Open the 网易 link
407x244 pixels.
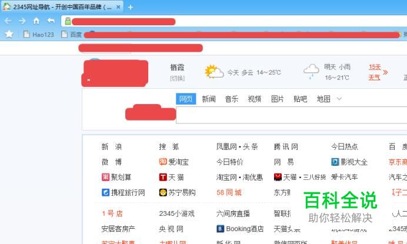coord(283,162)
